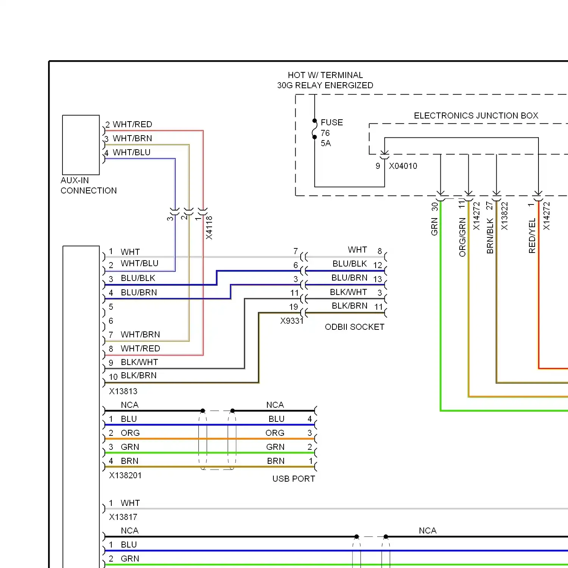The image size is (568, 568).
Task: Select the FUSE label near fuse symbol
Action: 332,122
